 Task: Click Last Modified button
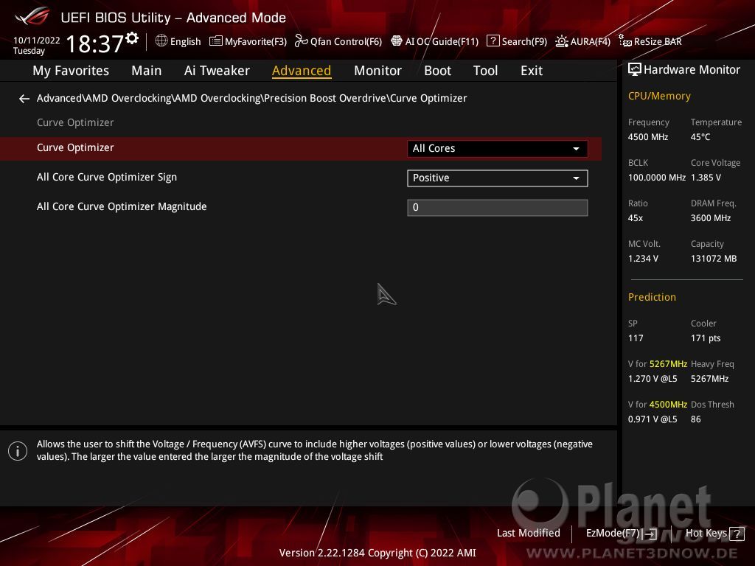click(x=528, y=534)
